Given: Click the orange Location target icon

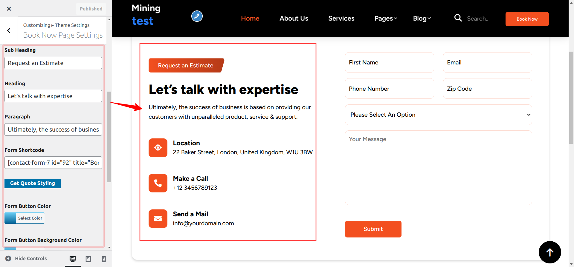Looking at the screenshot, I should [158, 148].
